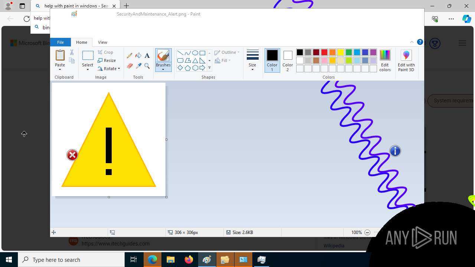This screenshot has height=267, width=475.
Task: Choose the Triangle shape
Action: pyautogui.click(x=195, y=60)
